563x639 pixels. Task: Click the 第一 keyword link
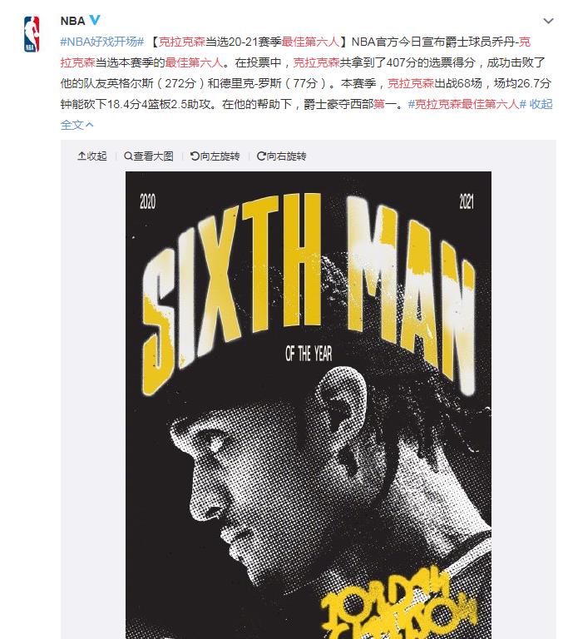(x=385, y=104)
